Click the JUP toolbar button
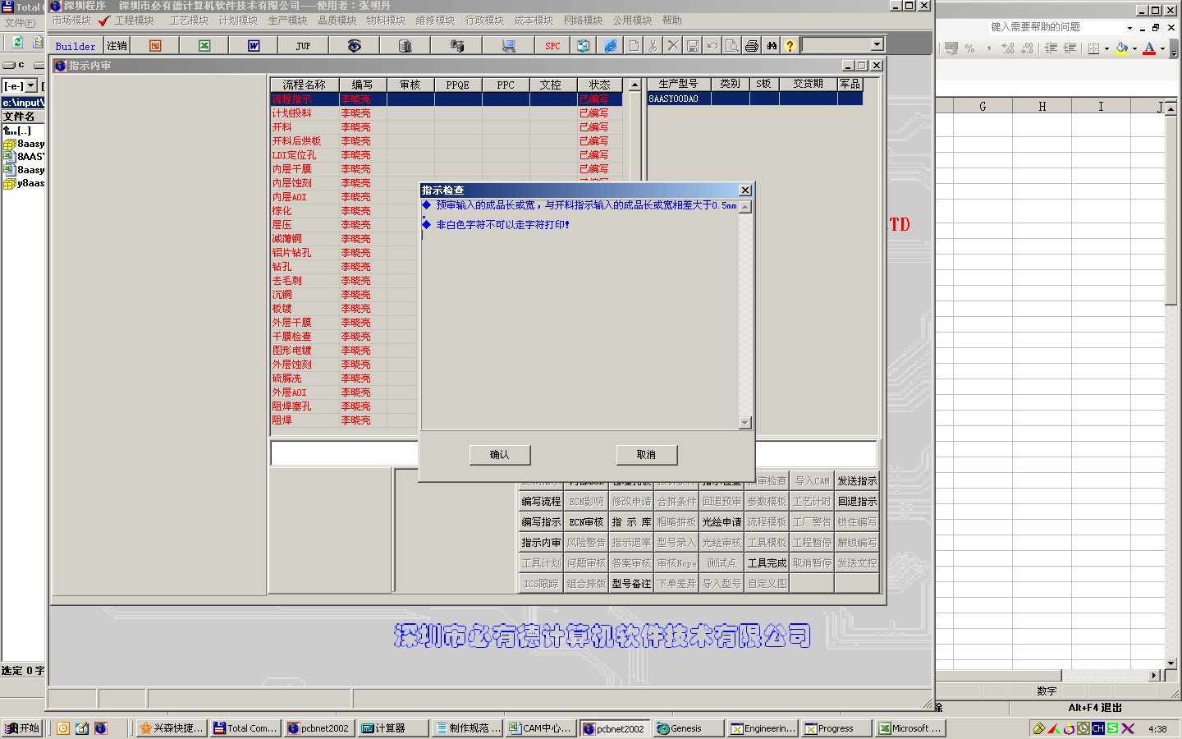The width and height of the screenshot is (1182, 739). click(x=303, y=46)
